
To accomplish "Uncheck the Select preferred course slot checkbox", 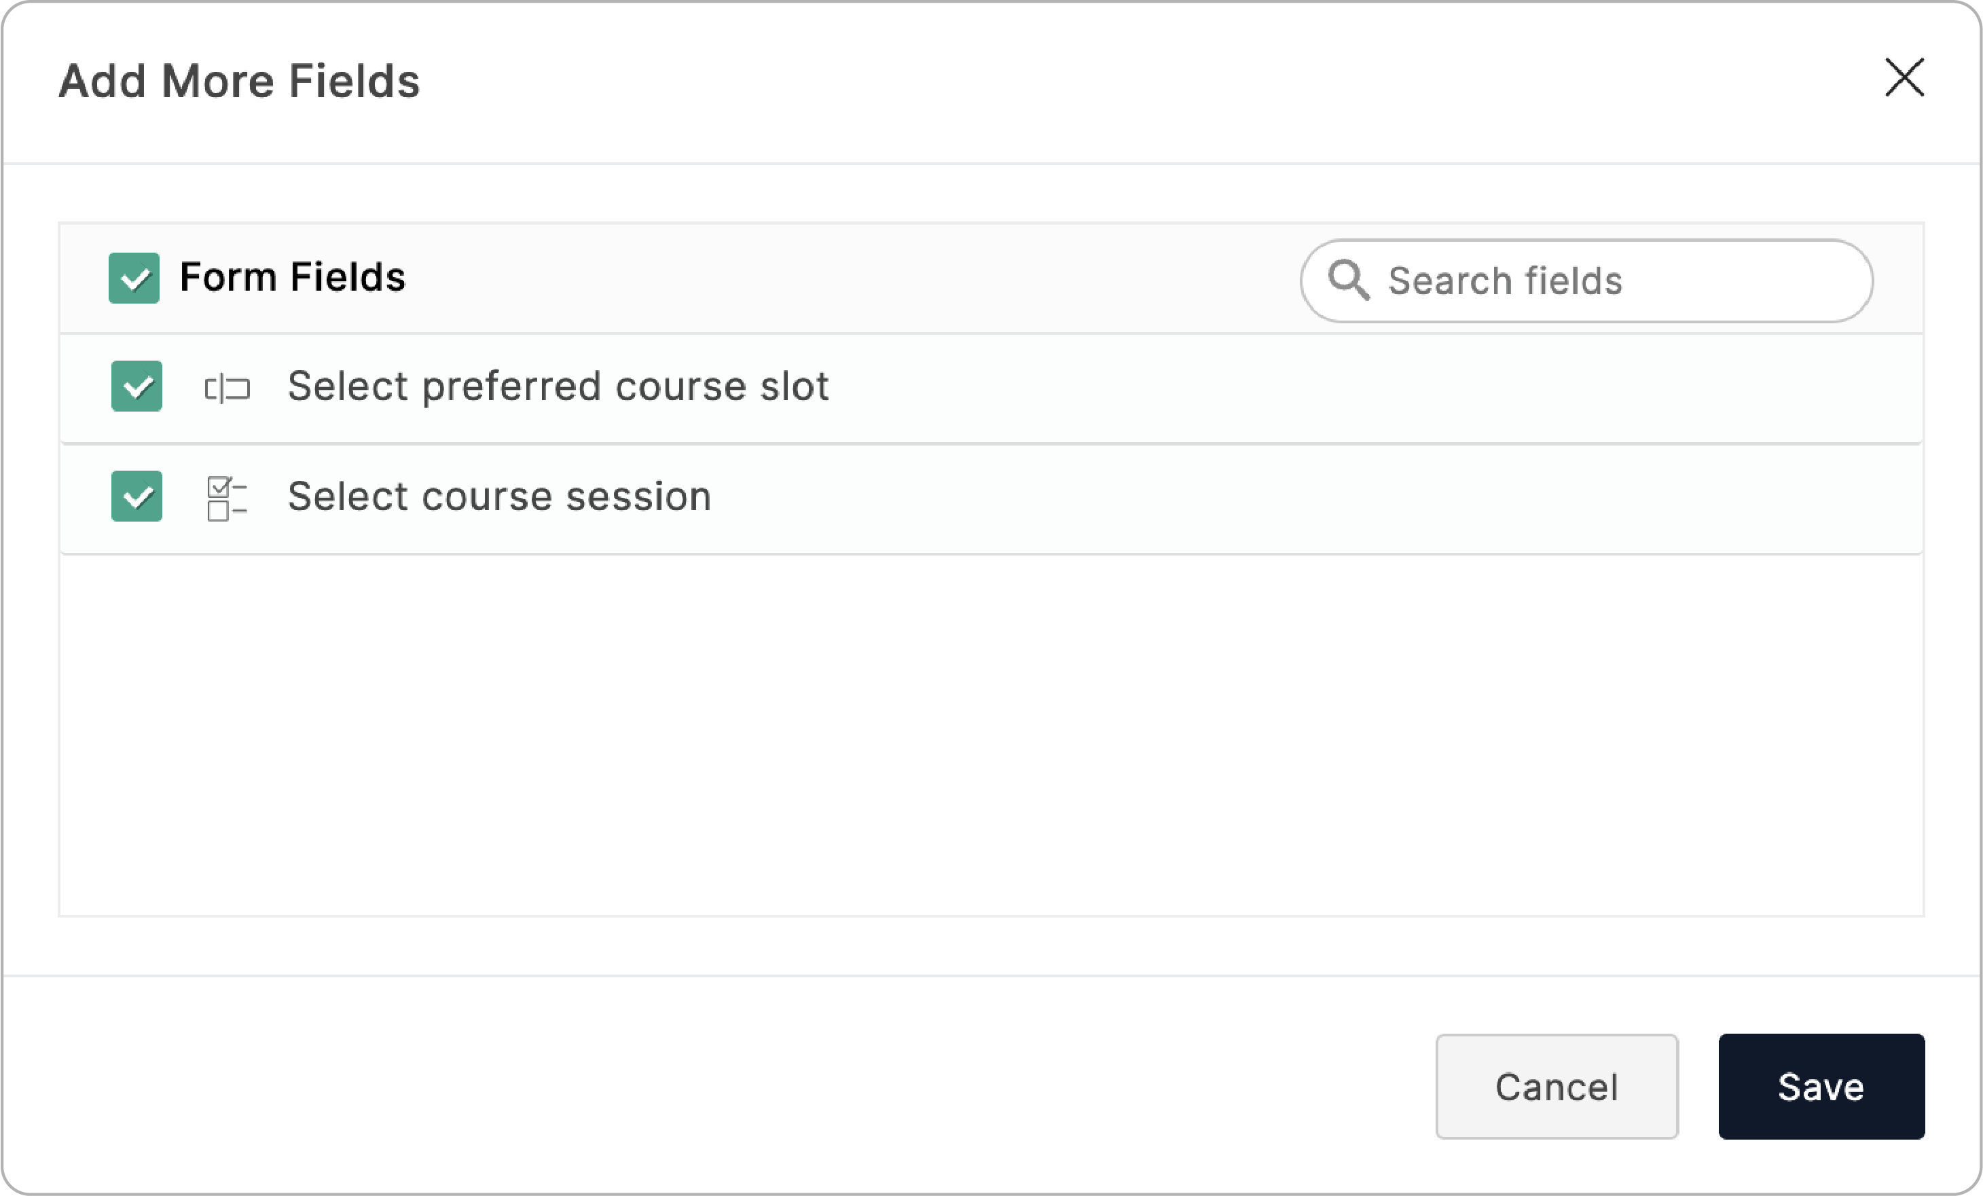I will (137, 386).
